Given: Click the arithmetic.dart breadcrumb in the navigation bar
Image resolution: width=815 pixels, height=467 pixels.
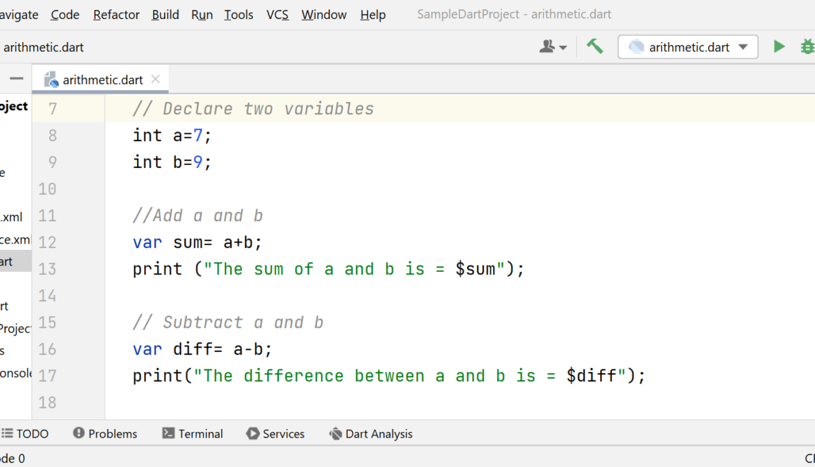Looking at the screenshot, I should click(44, 48).
